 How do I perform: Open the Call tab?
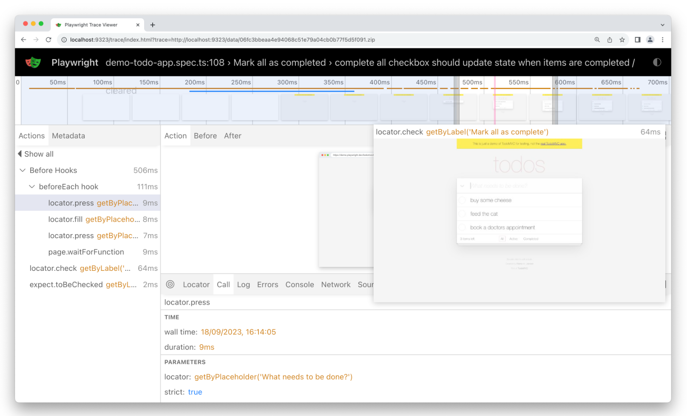click(223, 284)
